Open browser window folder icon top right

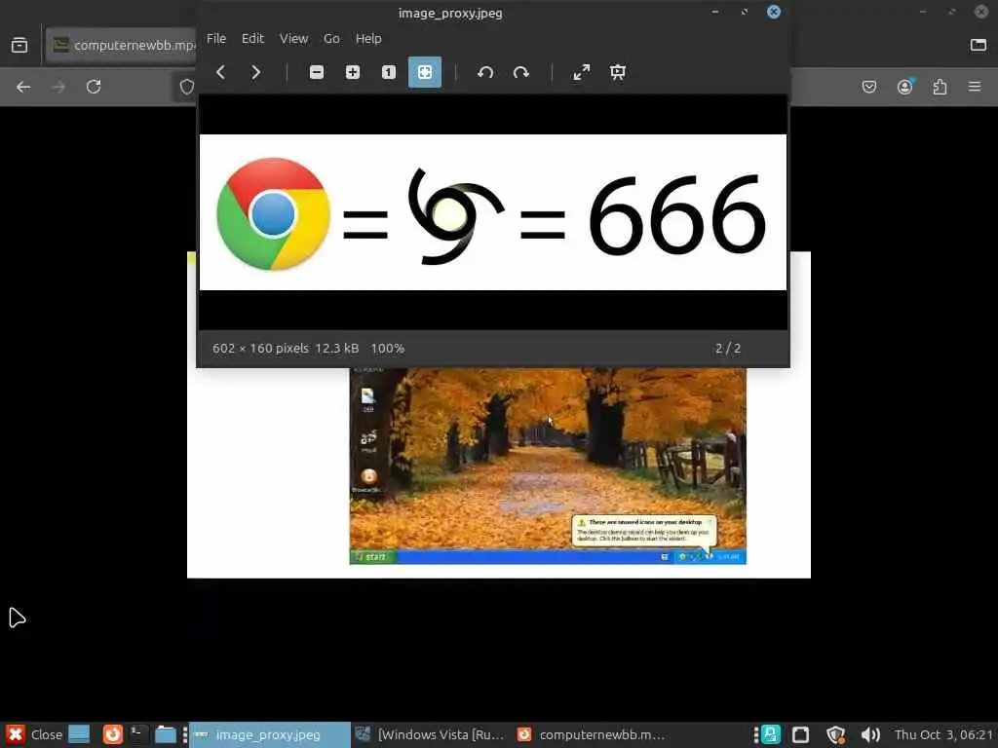979,45
